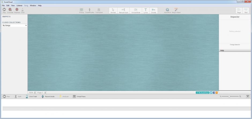Click the zoom-out magnifier beside the slider
252x119 pixels.
221,96
